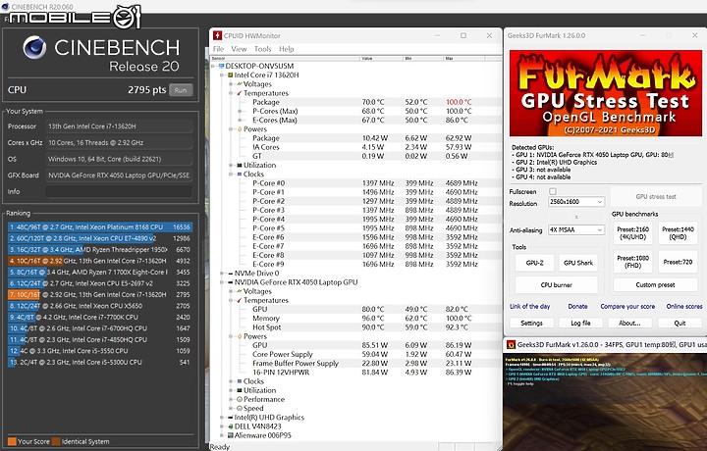Click the NVMe Drive 0 drive icon
The height and width of the screenshot is (451, 707).
[x=230, y=274]
